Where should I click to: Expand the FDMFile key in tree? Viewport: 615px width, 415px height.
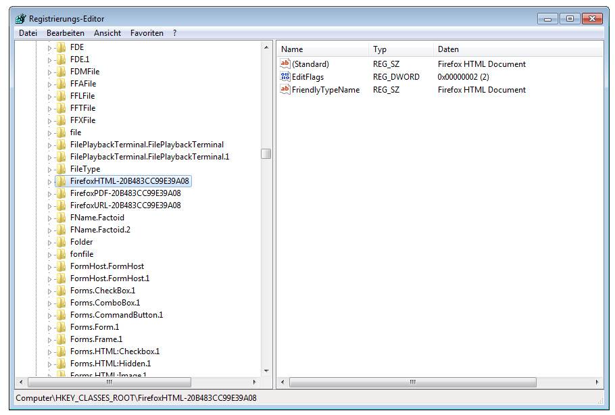(x=49, y=72)
